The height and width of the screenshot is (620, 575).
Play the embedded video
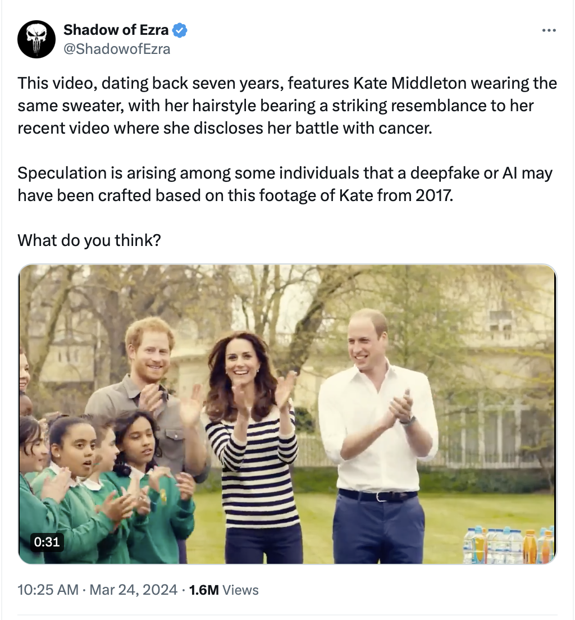pyautogui.click(x=287, y=414)
